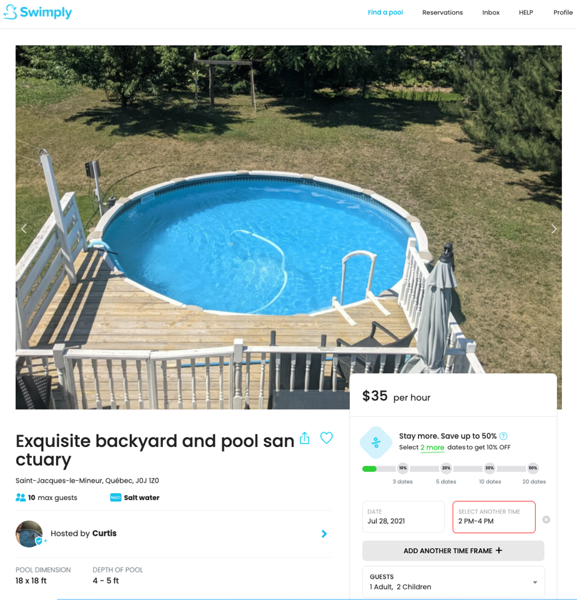Click the 2 more dates link

point(432,447)
